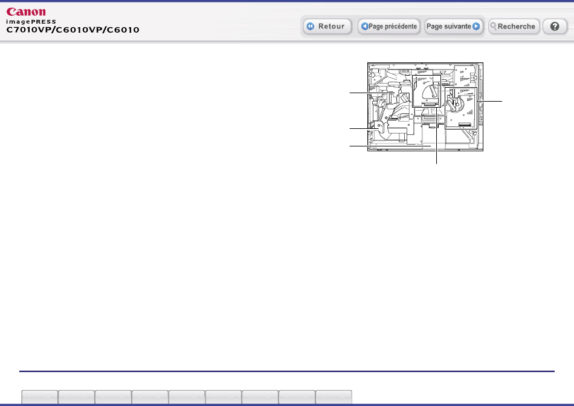The width and height of the screenshot is (574, 406).
Task: Click the Canon logo
Action: [x=25, y=11]
